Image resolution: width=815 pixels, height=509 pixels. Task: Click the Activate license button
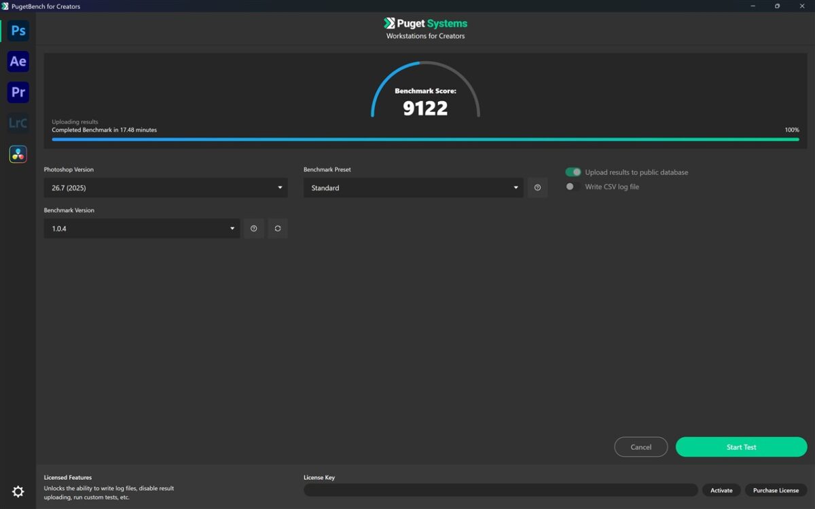point(721,490)
